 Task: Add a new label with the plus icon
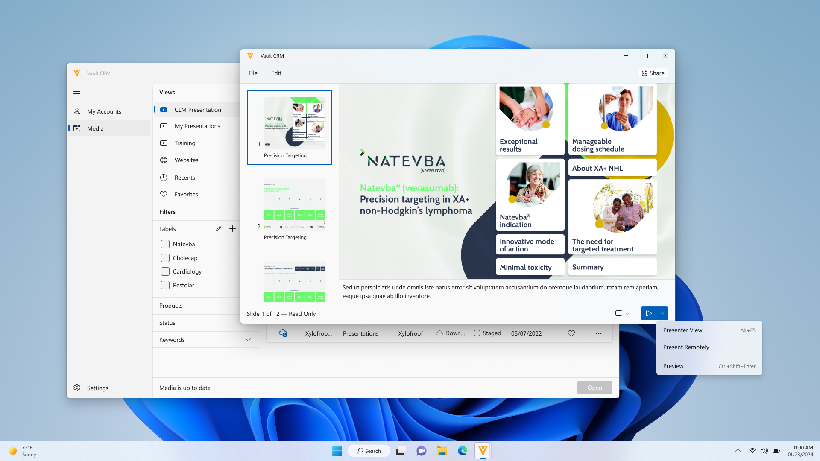tap(232, 229)
